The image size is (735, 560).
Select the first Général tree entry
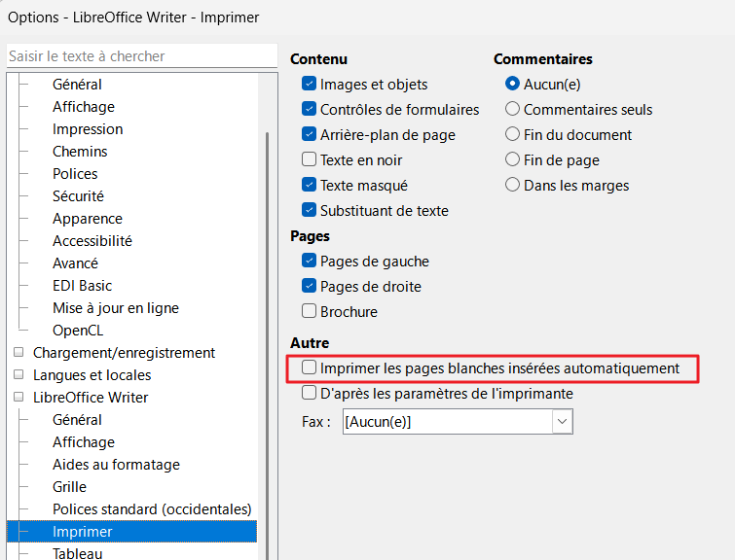tap(77, 85)
